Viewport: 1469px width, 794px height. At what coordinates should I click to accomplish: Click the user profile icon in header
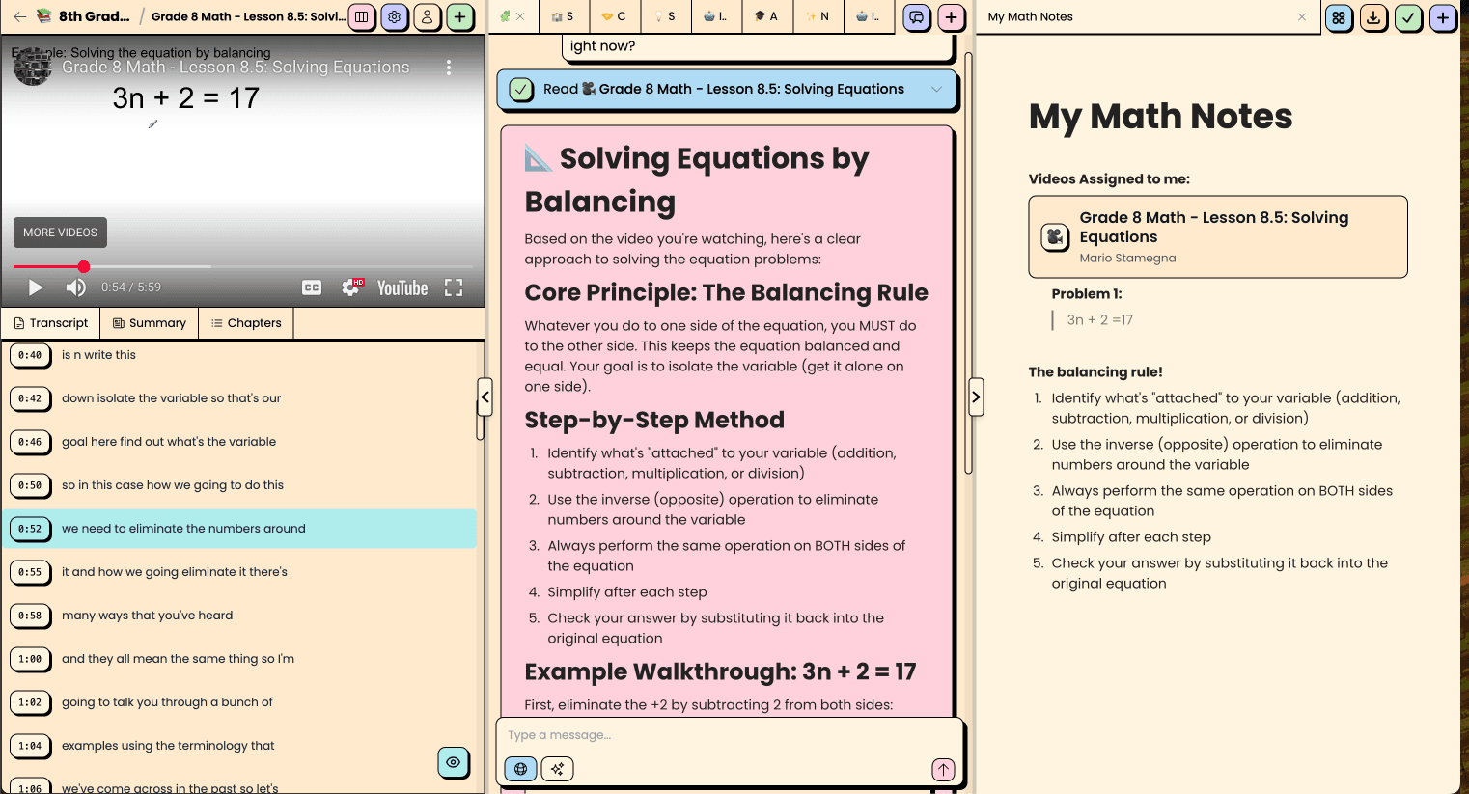pos(427,17)
